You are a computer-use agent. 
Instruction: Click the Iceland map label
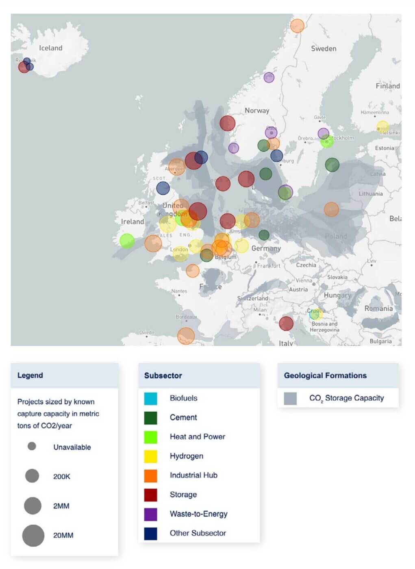(x=51, y=48)
